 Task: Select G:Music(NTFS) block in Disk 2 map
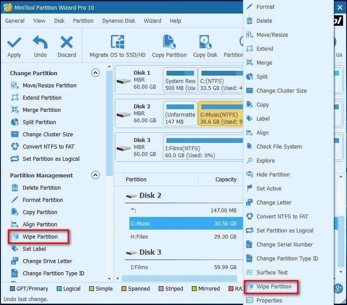click(x=220, y=114)
